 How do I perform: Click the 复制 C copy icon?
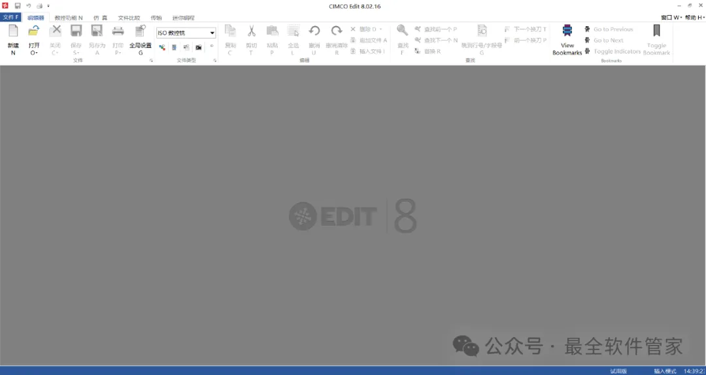click(x=230, y=31)
